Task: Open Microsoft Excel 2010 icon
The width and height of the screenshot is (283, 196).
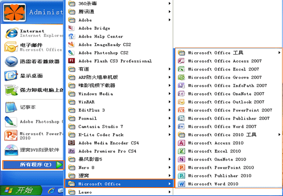Action: point(181,151)
